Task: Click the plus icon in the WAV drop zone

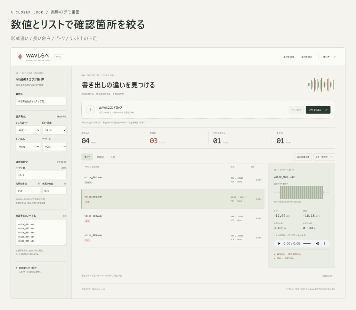Action: pos(90,110)
